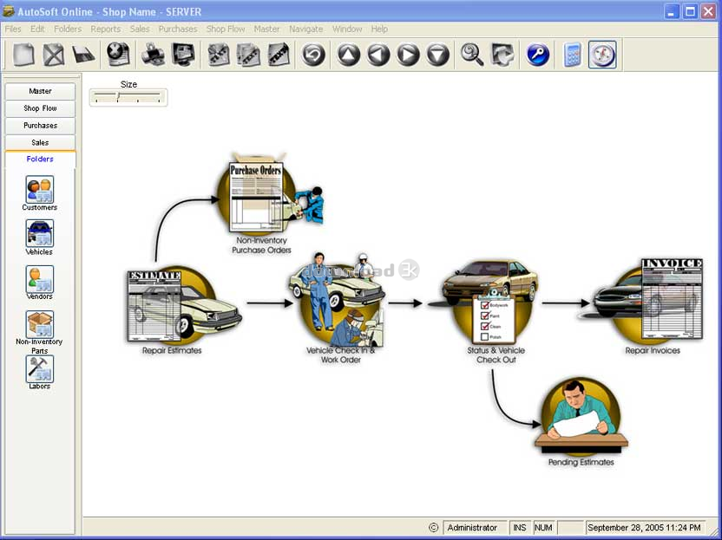Viewport: 722px width, 540px height.
Task: Open Vehicle Check In & Work Order image
Action: [x=337, y=299]
